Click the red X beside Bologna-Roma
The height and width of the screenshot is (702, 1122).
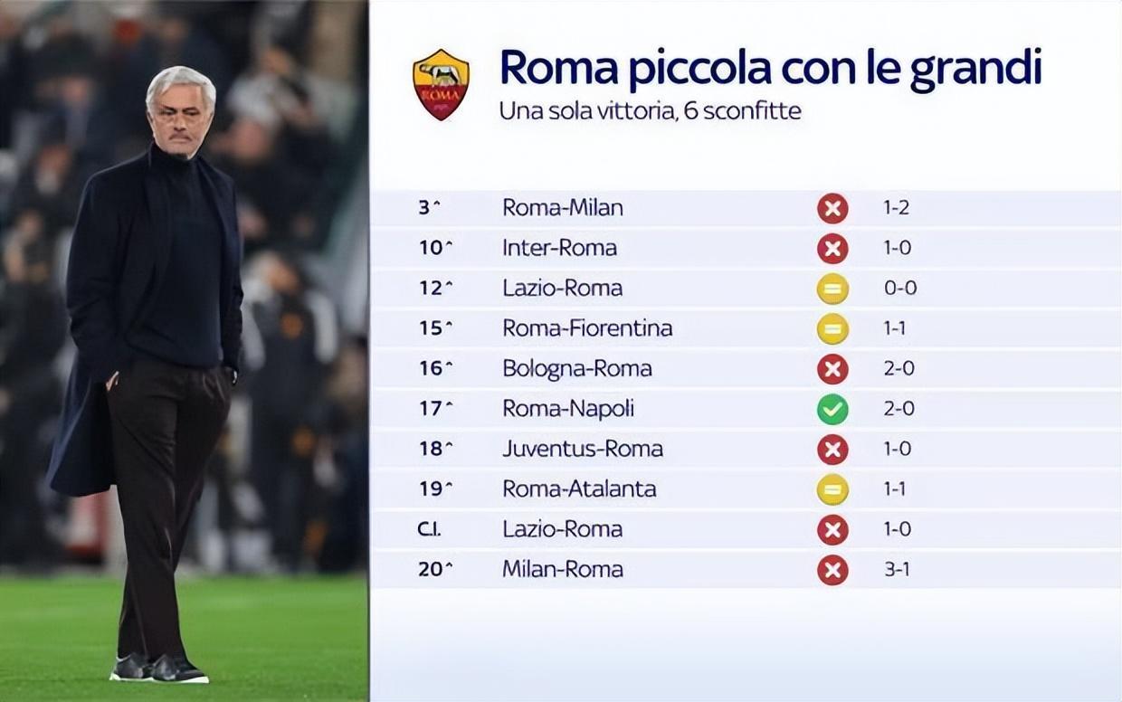click(832, 369)
